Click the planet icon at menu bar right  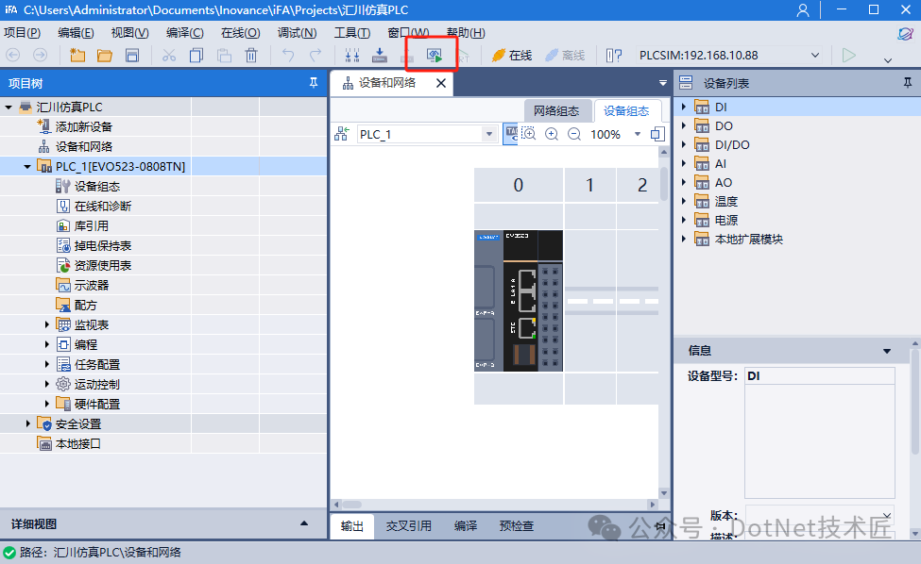905,33
